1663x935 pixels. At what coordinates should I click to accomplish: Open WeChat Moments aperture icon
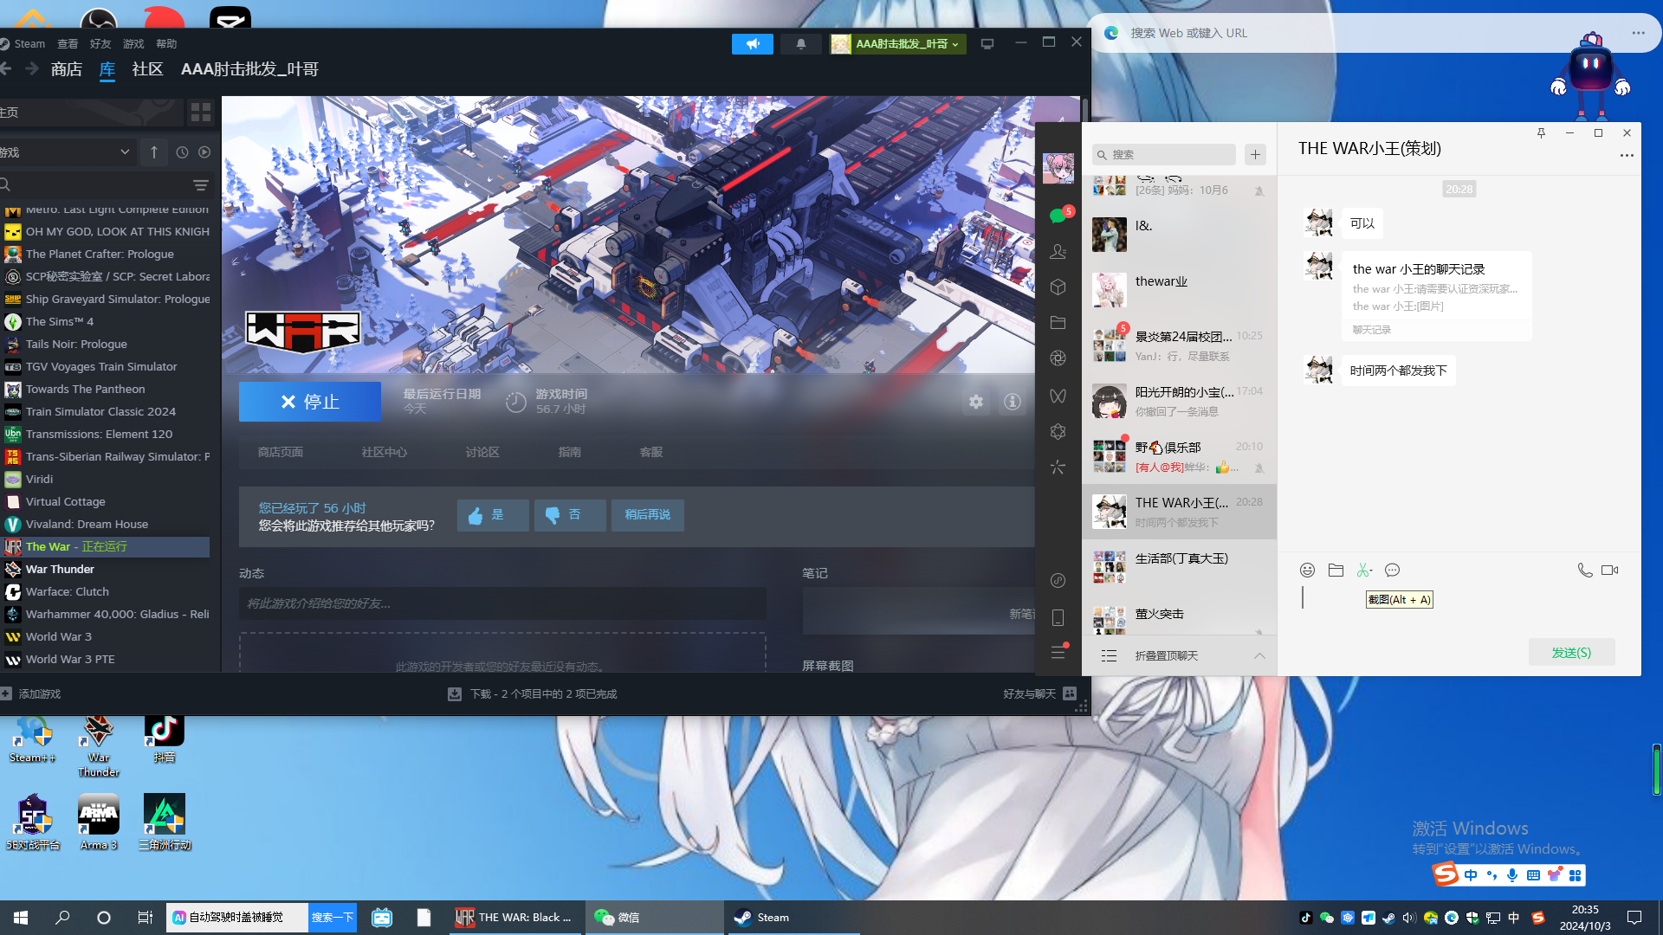[1058, 358]
